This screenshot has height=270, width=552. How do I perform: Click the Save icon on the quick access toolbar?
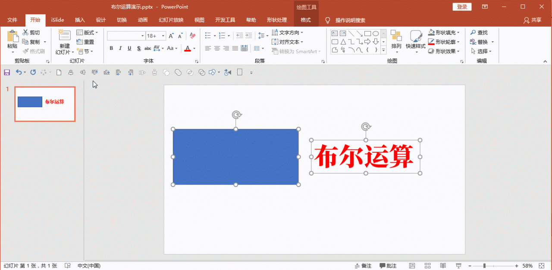click(7, 72)
